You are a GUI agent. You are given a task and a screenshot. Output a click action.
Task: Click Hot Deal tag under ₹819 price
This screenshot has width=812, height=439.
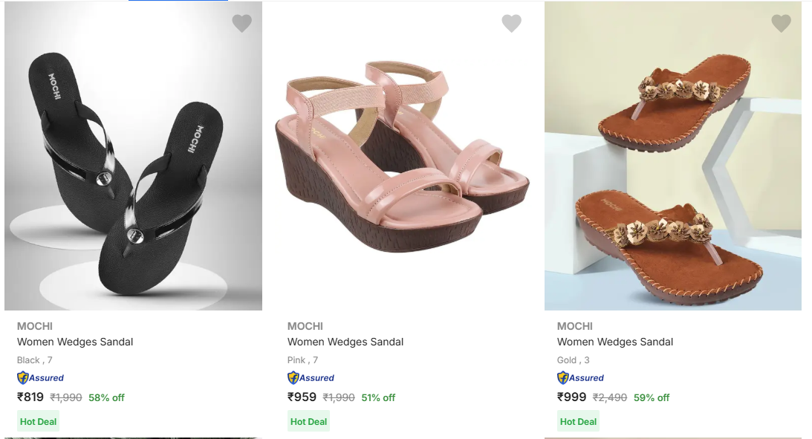coord(39,421)
